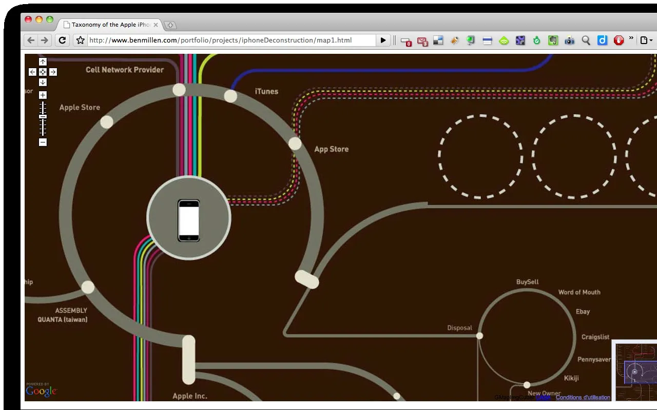The image size is (657, 410).
Task: Click the overview minimap thumbnail
Action: [635, 371]
